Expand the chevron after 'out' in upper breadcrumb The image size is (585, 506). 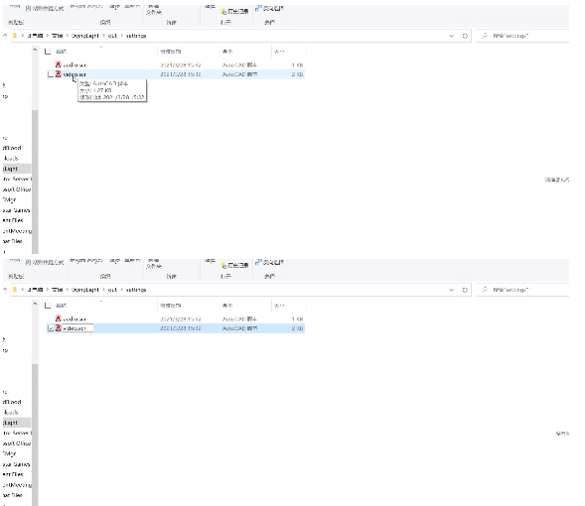click(121, 36)
